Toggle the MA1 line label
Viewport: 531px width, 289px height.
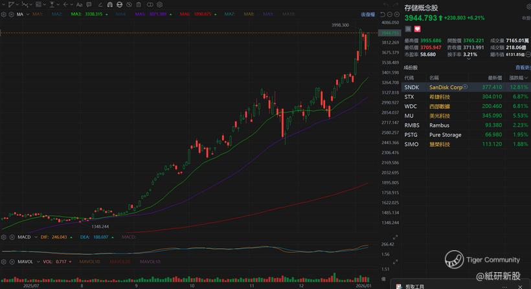tap(38, 14)
